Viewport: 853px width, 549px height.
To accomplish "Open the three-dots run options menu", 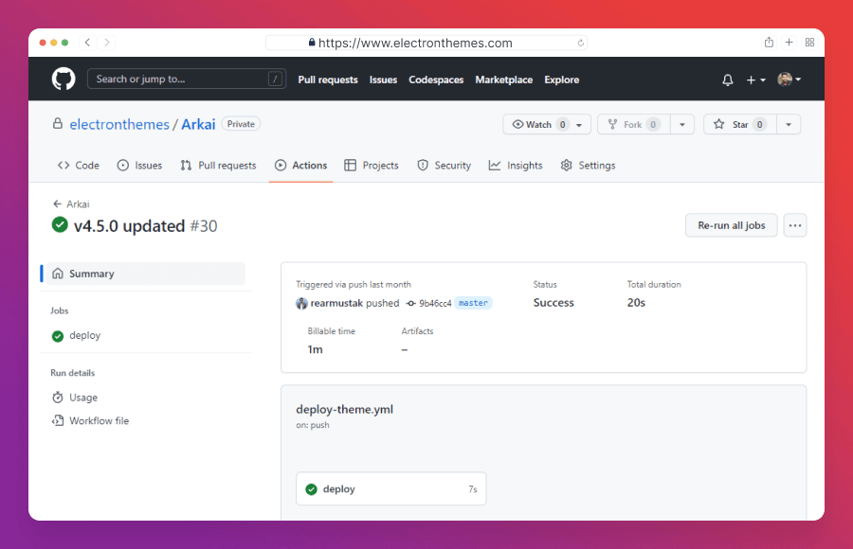I will (x=795, y=225).
